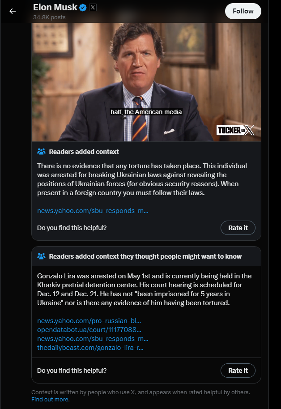Open news.yahoo.com/pro-russian-bl link
Screen dimensions: 281x409
point(89,321)
